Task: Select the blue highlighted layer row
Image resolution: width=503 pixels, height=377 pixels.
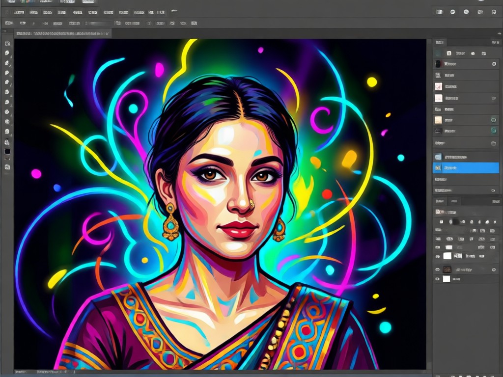Action: [466, 168]
